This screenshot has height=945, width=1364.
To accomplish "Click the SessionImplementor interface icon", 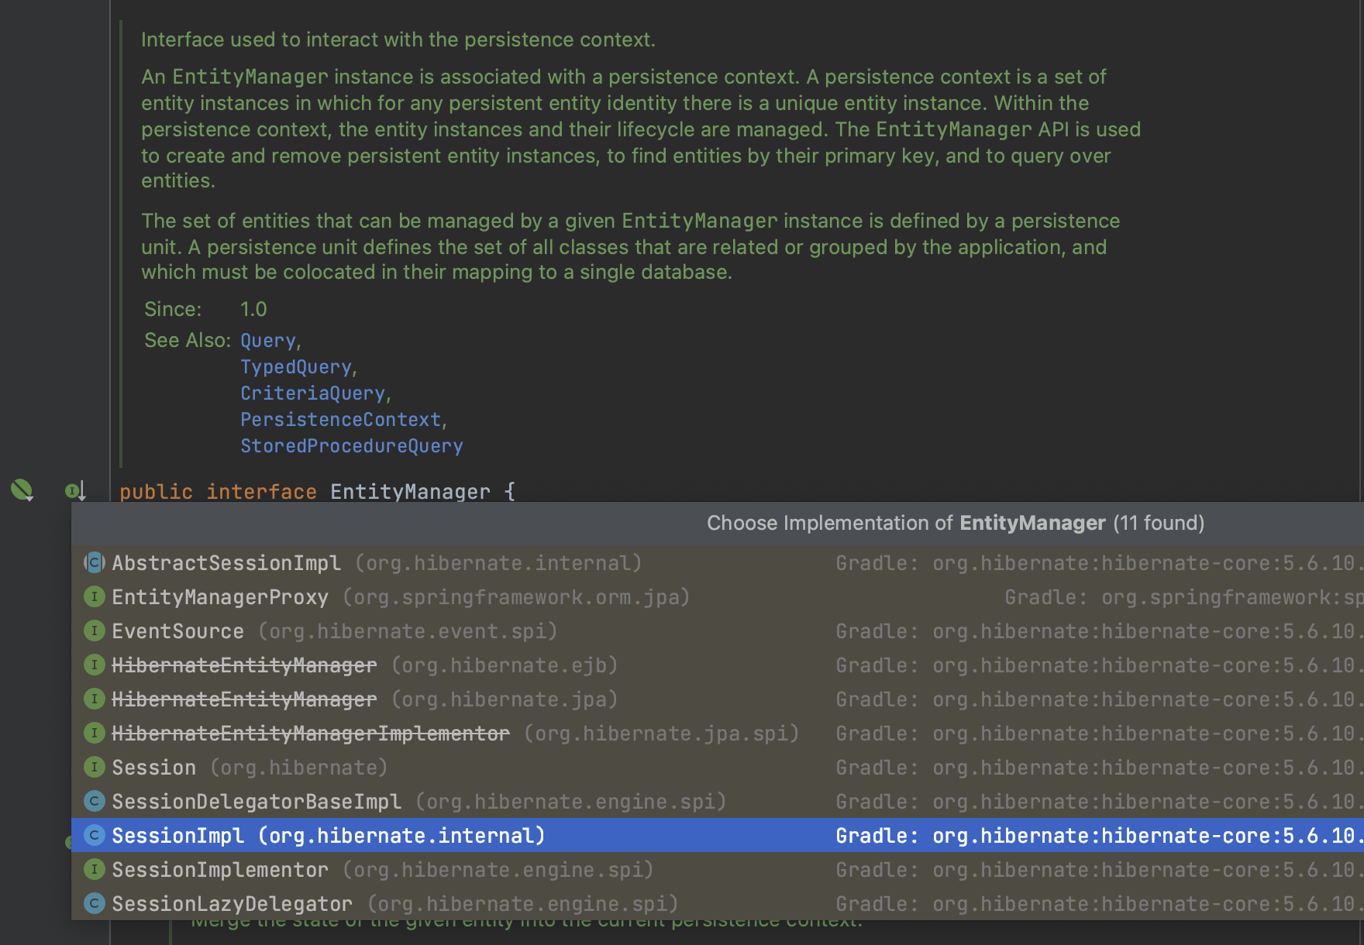I will [95, 869].
